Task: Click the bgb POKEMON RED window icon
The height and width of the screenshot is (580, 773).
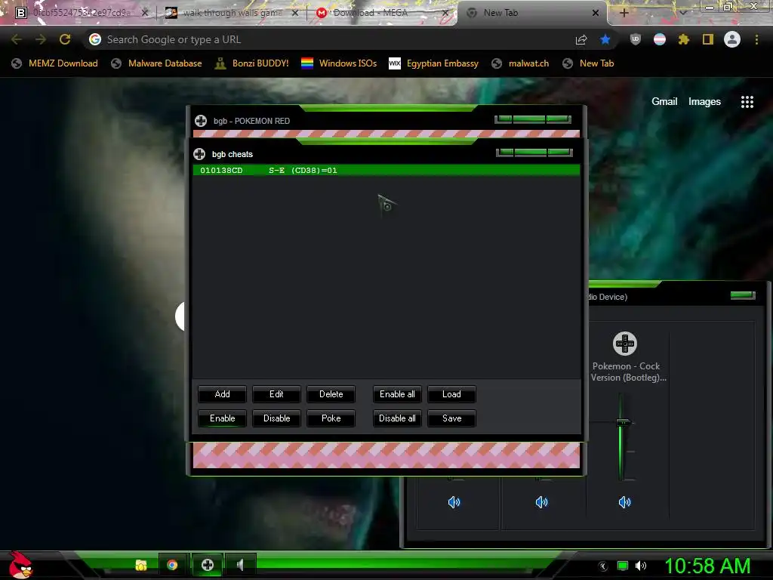Action: point(201,121)
